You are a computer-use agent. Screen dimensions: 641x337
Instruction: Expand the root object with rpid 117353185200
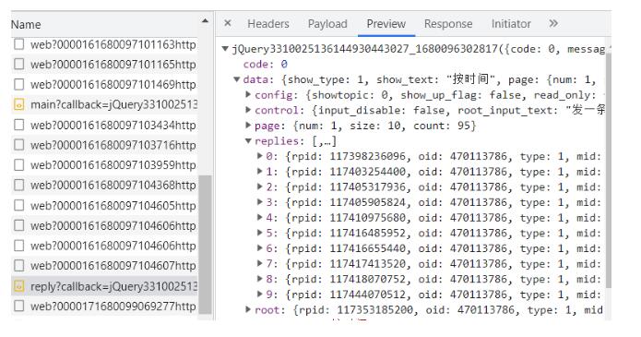[x=248, y=309]
